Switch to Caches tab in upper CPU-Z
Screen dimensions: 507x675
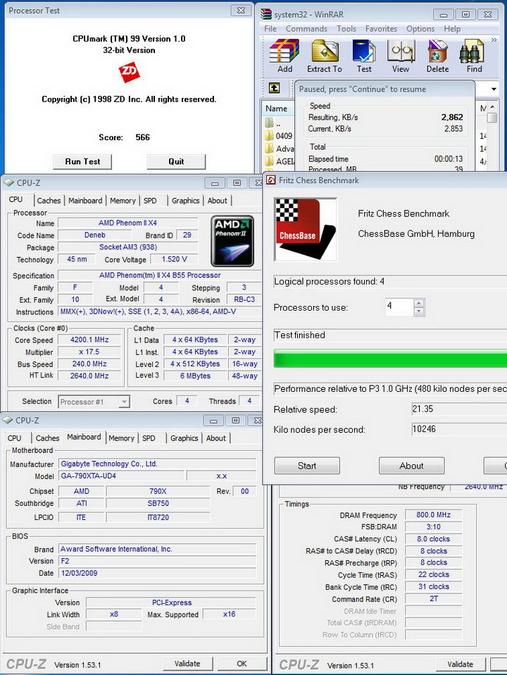pos(49,201)
